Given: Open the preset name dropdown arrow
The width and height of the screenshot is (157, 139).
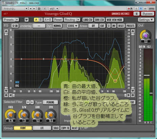Looking at the screenshot, I should tap(26, 8).
